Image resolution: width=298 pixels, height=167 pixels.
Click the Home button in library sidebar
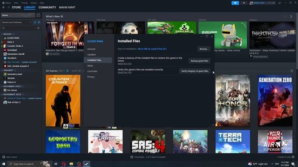(18, 15)
